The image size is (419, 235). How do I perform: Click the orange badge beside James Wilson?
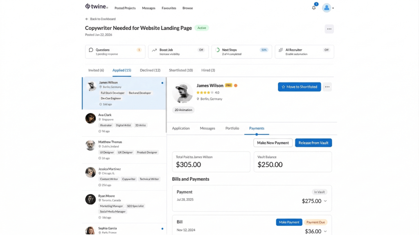point(236,86)
